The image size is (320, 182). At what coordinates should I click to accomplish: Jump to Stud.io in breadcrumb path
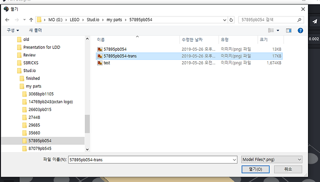[93, 20]
